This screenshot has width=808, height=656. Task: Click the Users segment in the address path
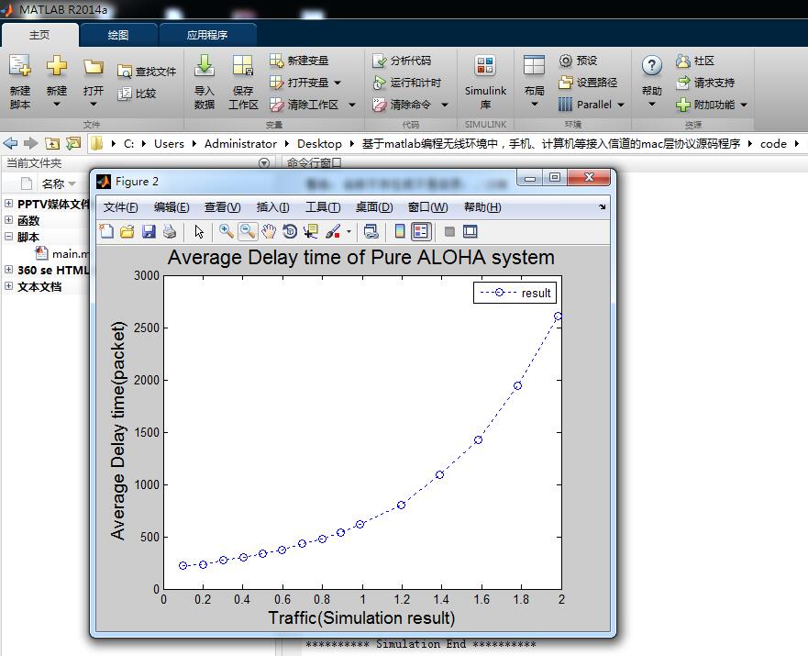pos(169,144)
